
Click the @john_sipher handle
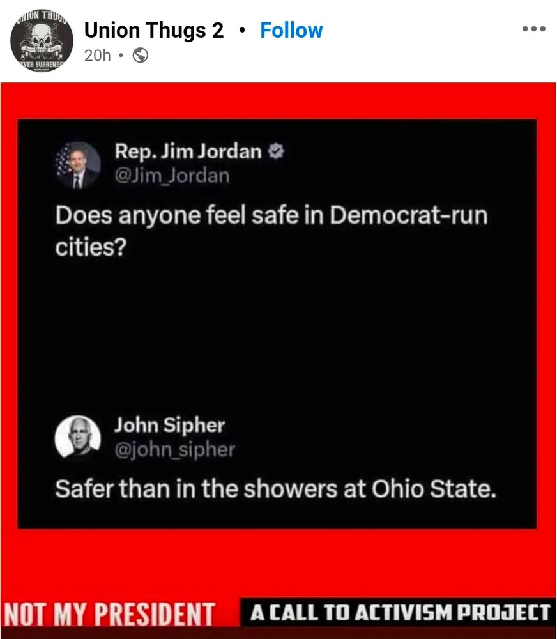pos(174,449)
